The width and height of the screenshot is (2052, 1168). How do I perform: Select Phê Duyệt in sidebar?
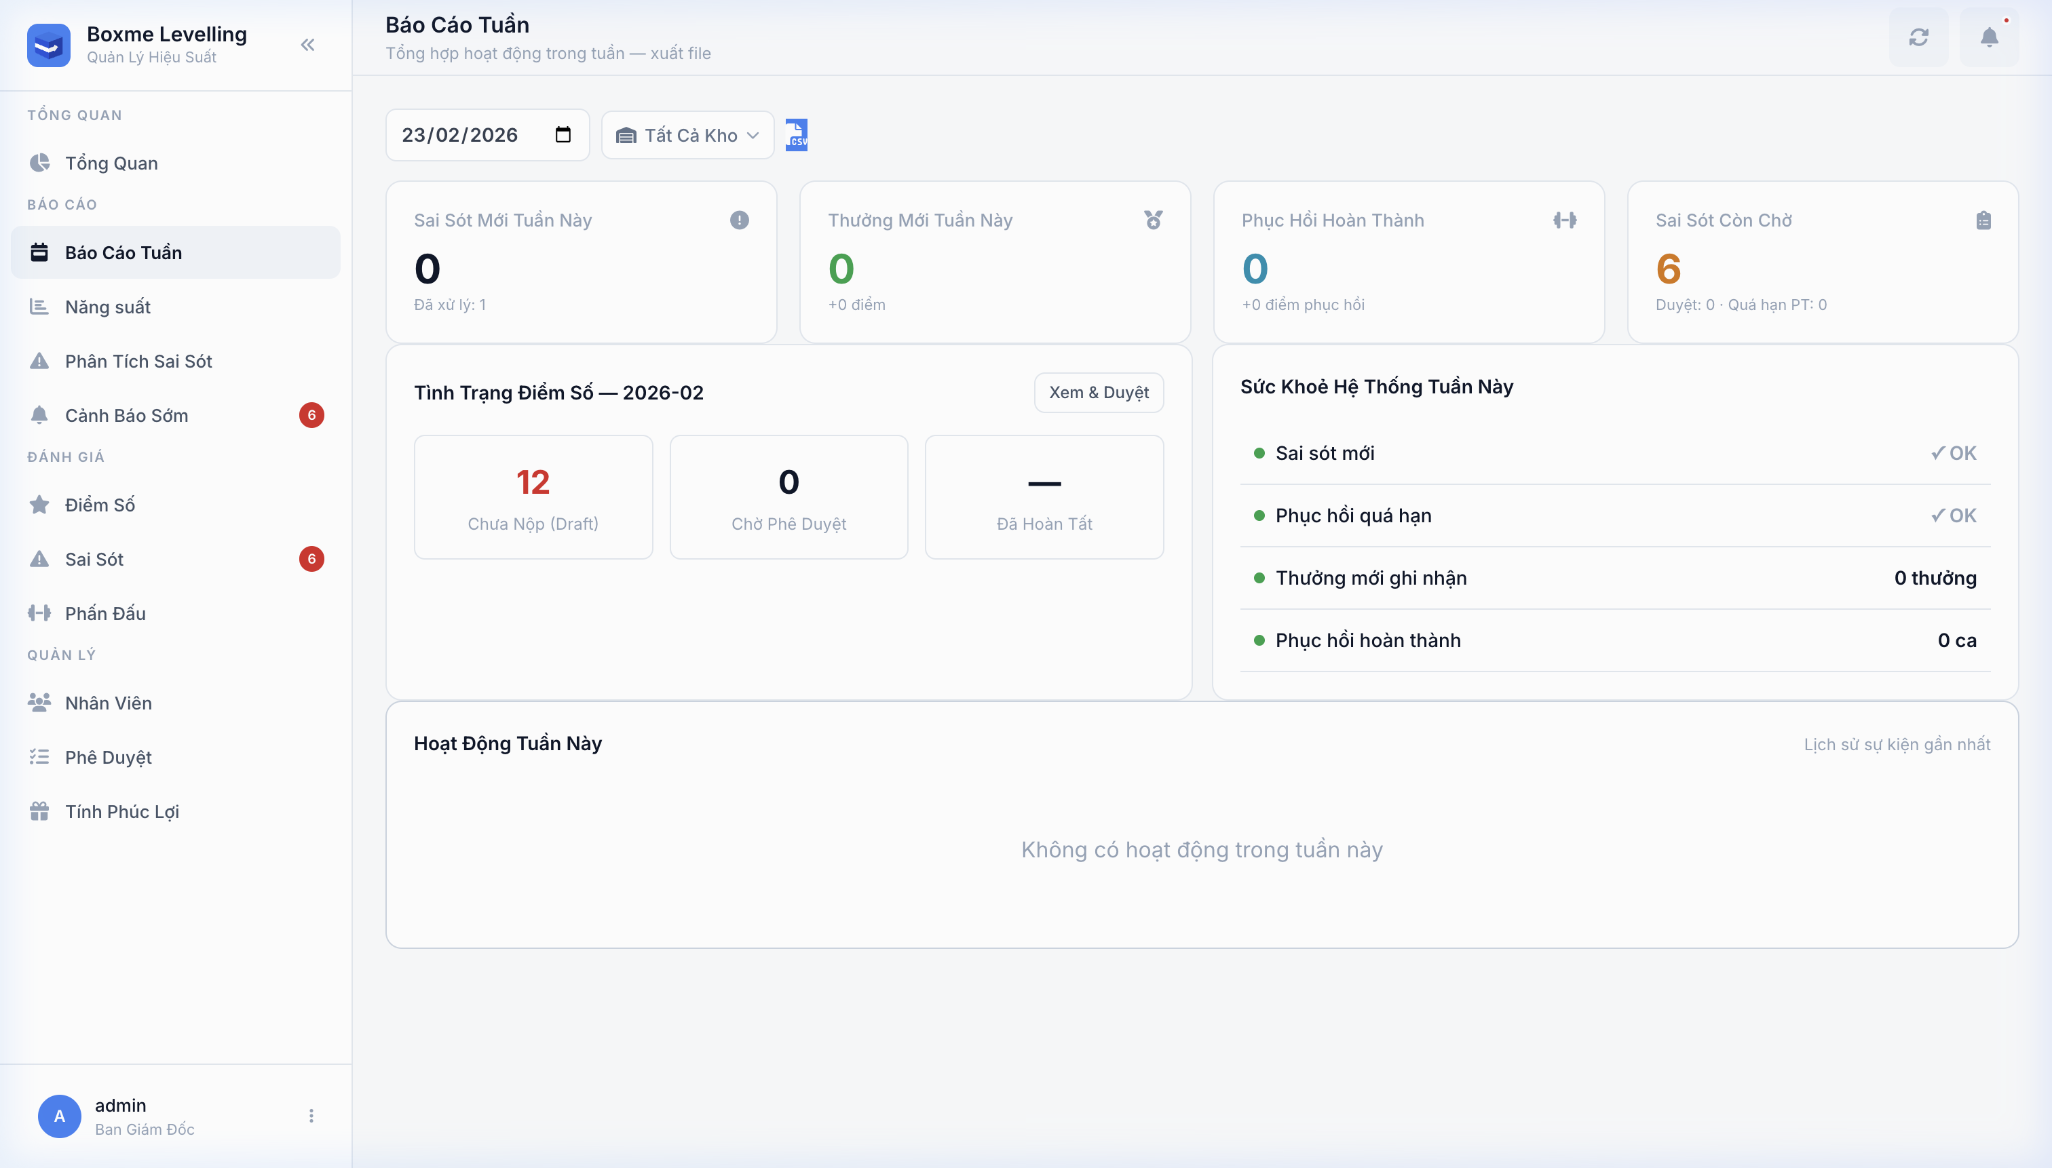click(109, 757)
